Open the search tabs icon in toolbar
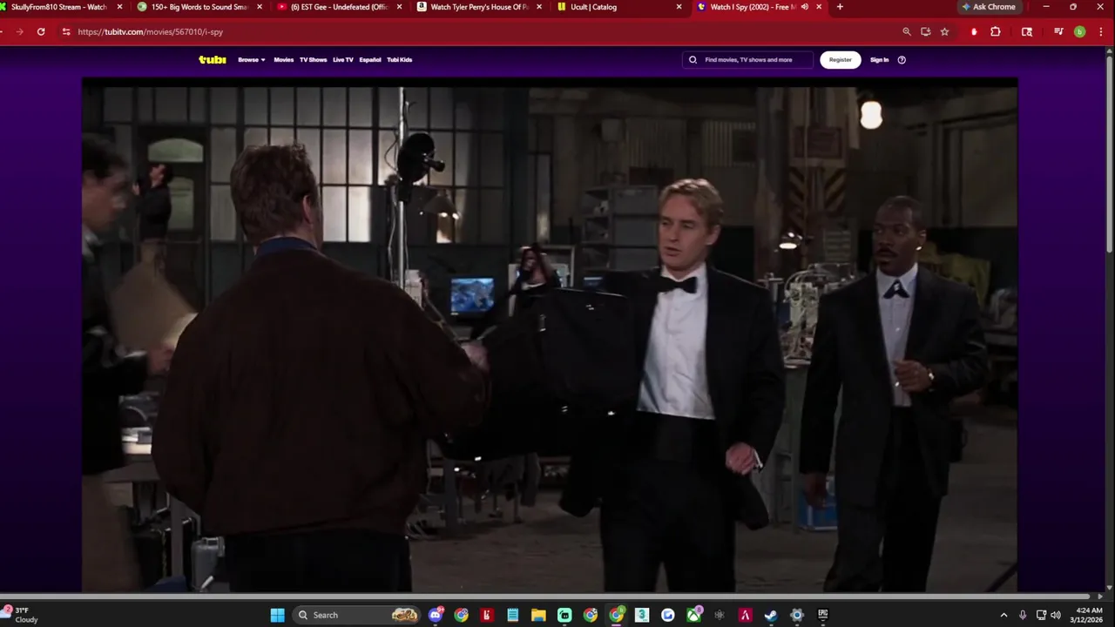1115x627 pixels. coord(1027,31)
